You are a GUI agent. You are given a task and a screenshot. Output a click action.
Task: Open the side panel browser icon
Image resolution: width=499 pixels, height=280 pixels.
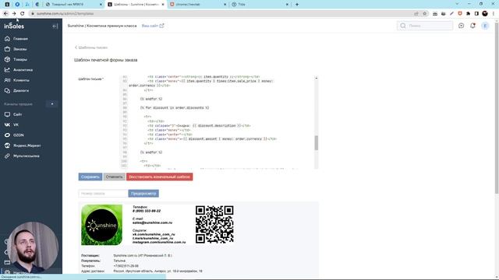[x=476, y=14]
